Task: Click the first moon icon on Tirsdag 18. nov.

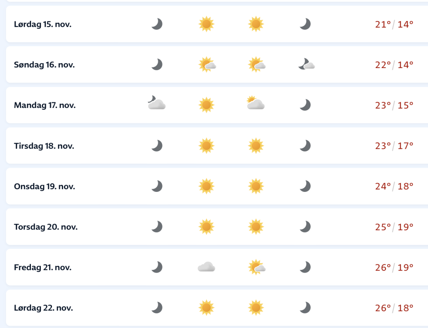Action: tap(157, 146)
